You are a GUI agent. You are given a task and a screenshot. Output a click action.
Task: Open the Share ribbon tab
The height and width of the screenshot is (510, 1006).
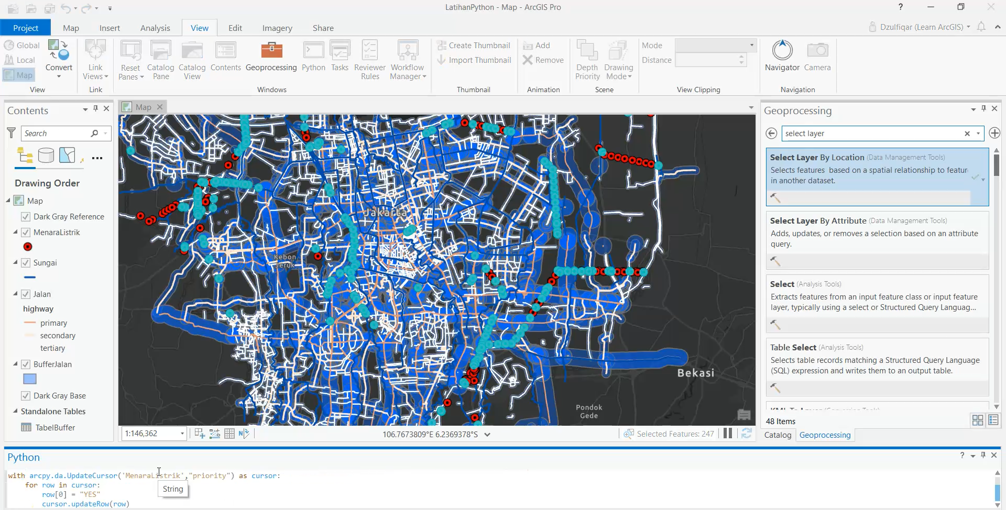pyautogui.click(x=323, y=28)
